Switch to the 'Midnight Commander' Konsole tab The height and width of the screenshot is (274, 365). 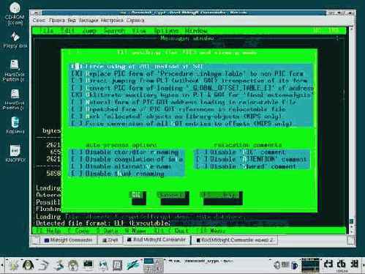[69, 240]
